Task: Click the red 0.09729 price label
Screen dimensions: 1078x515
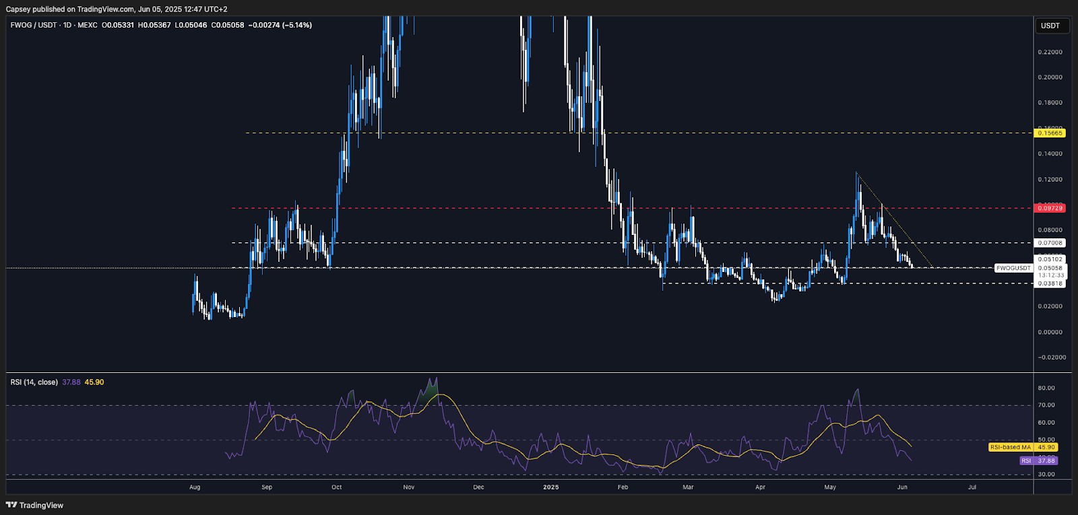Action: 1050,208
